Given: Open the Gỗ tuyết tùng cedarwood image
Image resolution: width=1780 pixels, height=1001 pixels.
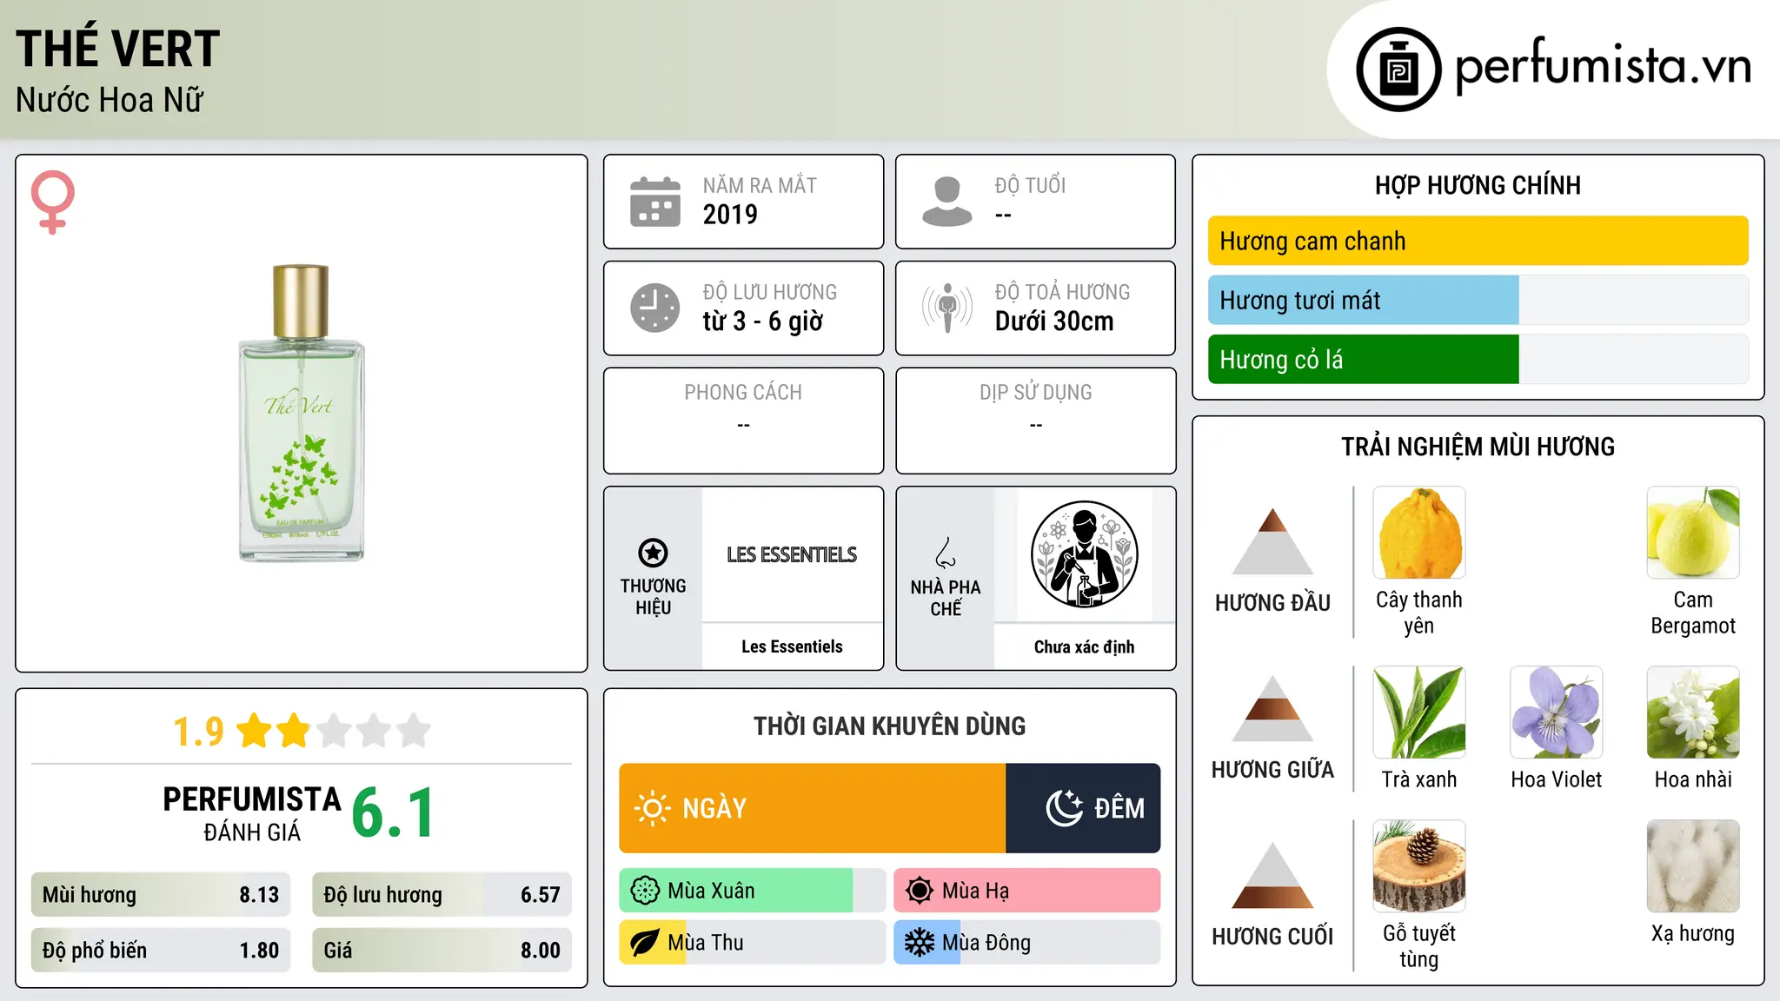Looking at the screenshot, I should tap(1419, 866).
